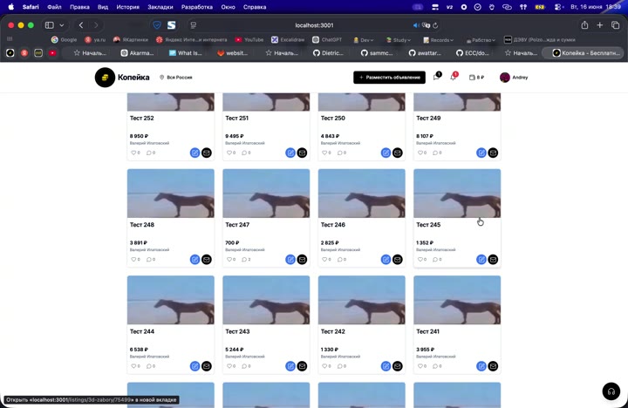Edit listing Тест 245

pos(481,260)
